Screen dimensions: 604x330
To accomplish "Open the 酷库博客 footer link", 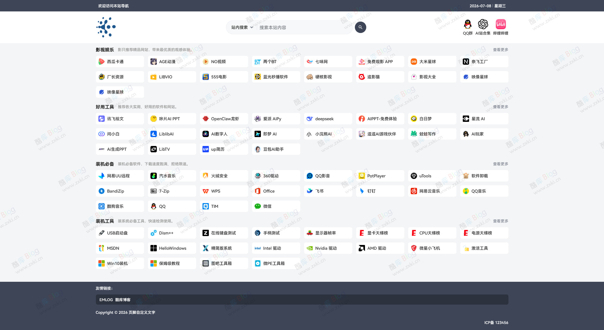I will (123, 300).
